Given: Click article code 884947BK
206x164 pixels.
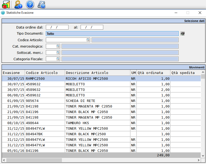Looking at the screenshot, I should coord(45,134).
